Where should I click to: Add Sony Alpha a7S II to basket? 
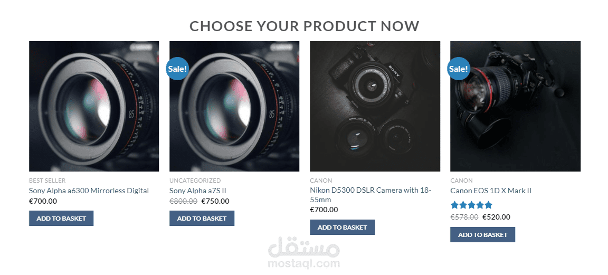pyautogui.click(x=202, y=219)
